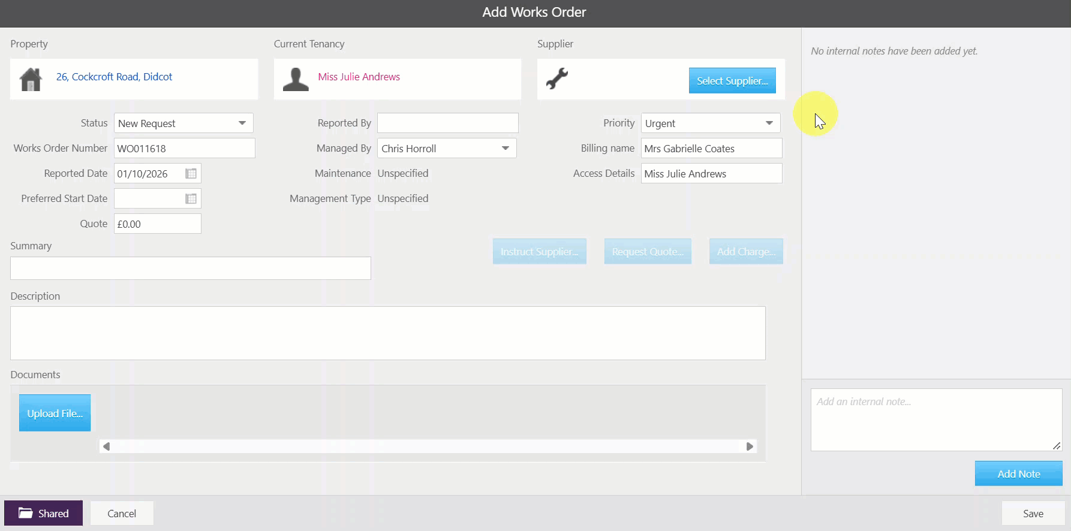Open the Managed By dropdown
1071x531 pixels.
pyautogui.click(x=506, y=149)
